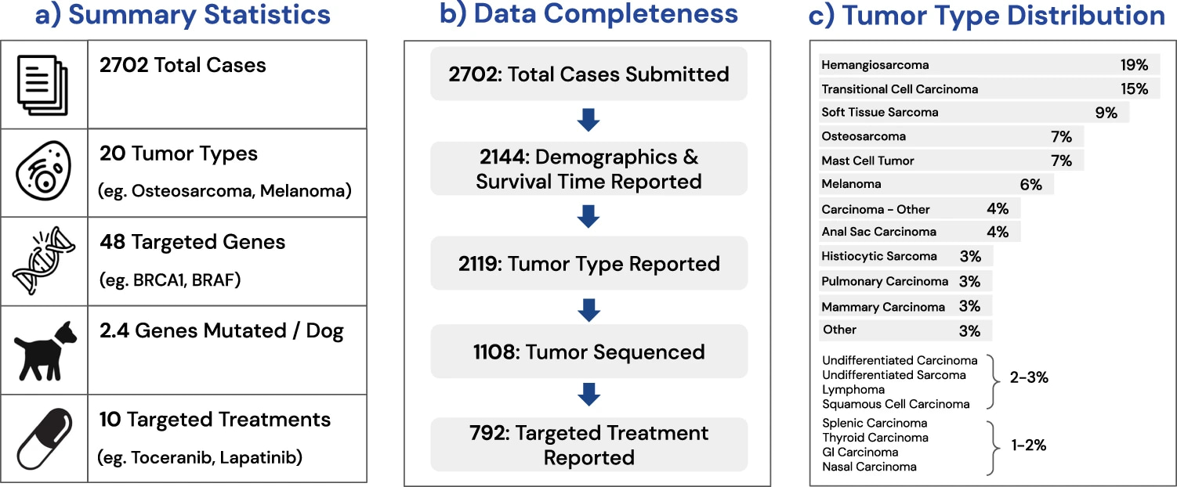Click the 1108 Tumor Sequenced box
1177x487 pixels.
(x=588, y=352)
